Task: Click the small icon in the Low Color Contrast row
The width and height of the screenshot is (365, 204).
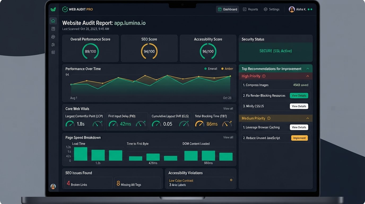Action: tap(231, 180)
